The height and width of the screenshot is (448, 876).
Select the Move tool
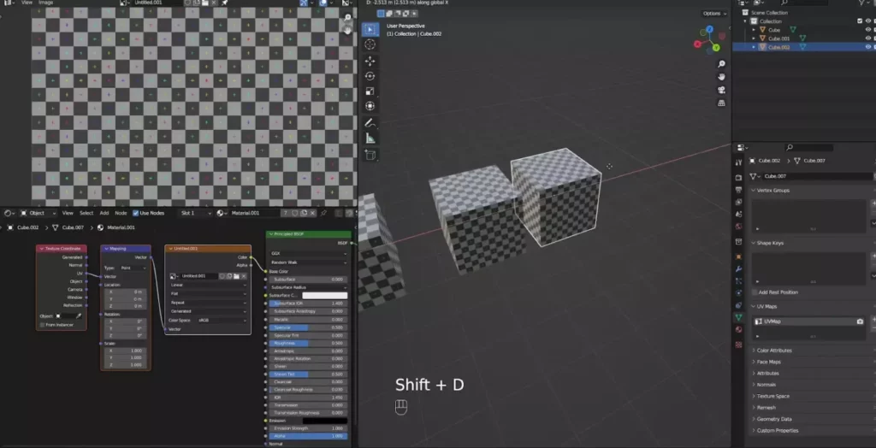370,61
